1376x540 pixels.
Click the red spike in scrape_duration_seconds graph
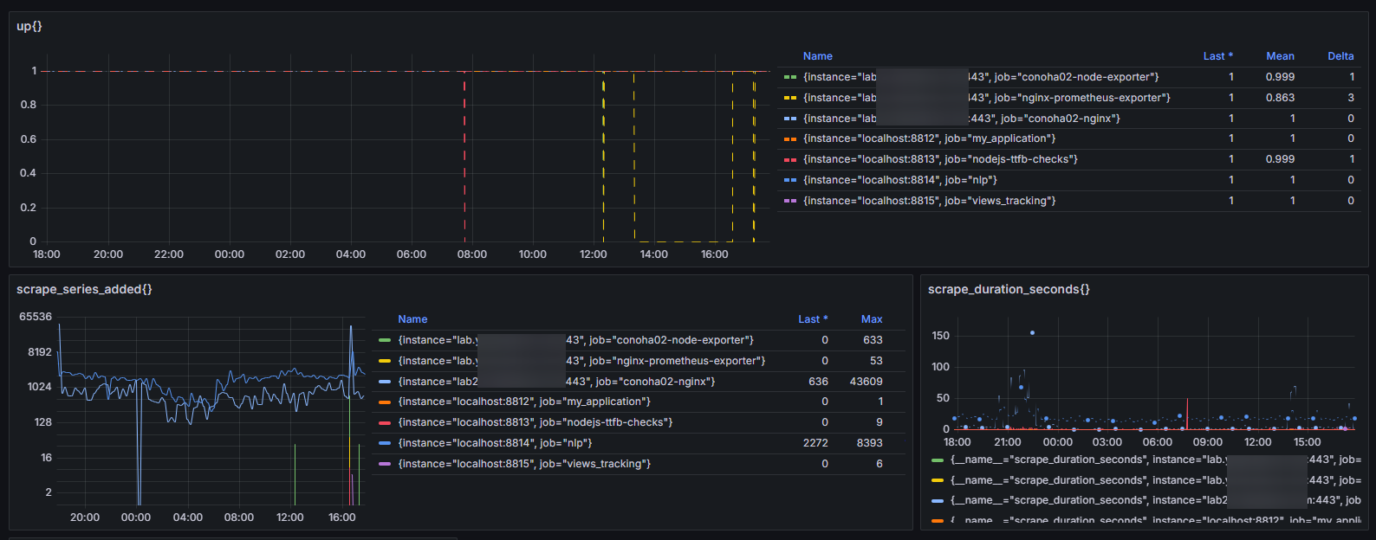1187,411
